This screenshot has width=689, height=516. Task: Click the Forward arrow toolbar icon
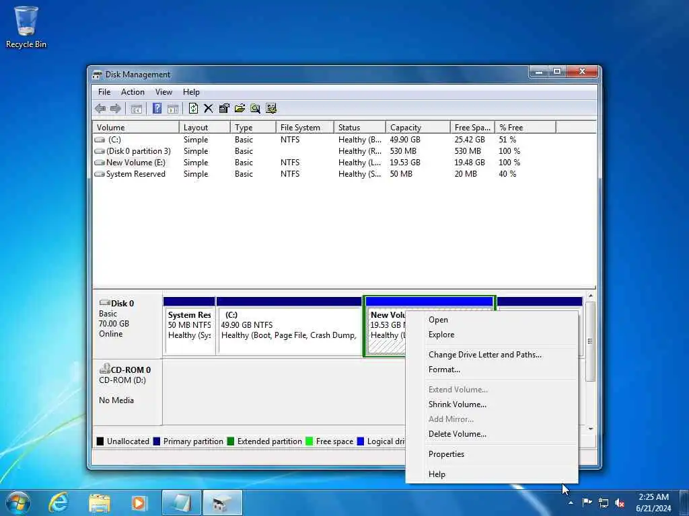click(116, 108)
